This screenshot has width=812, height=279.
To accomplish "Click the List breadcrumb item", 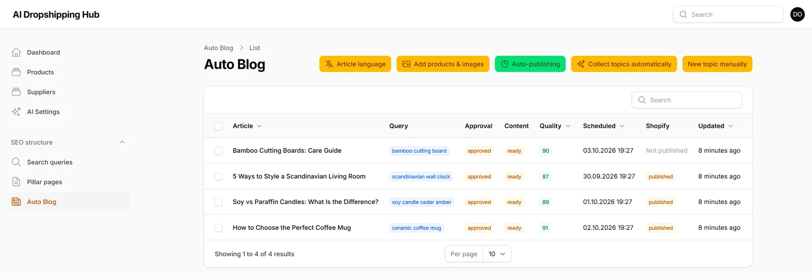I will pos(255,48).
